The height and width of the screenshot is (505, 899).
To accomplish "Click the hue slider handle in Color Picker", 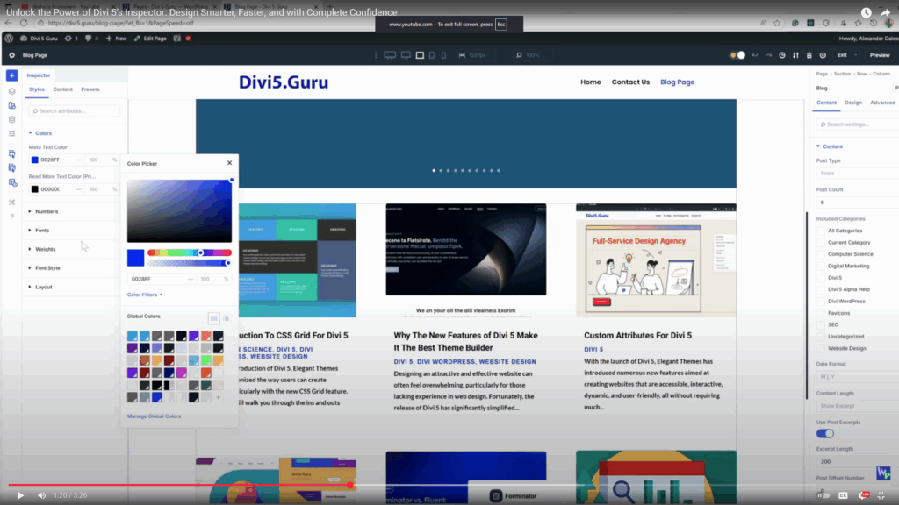I will 201,252.
